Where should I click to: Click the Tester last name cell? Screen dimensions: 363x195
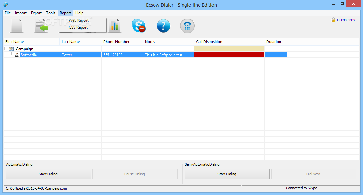(81, 55)
